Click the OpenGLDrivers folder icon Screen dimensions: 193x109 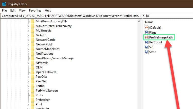coord(33,72)
